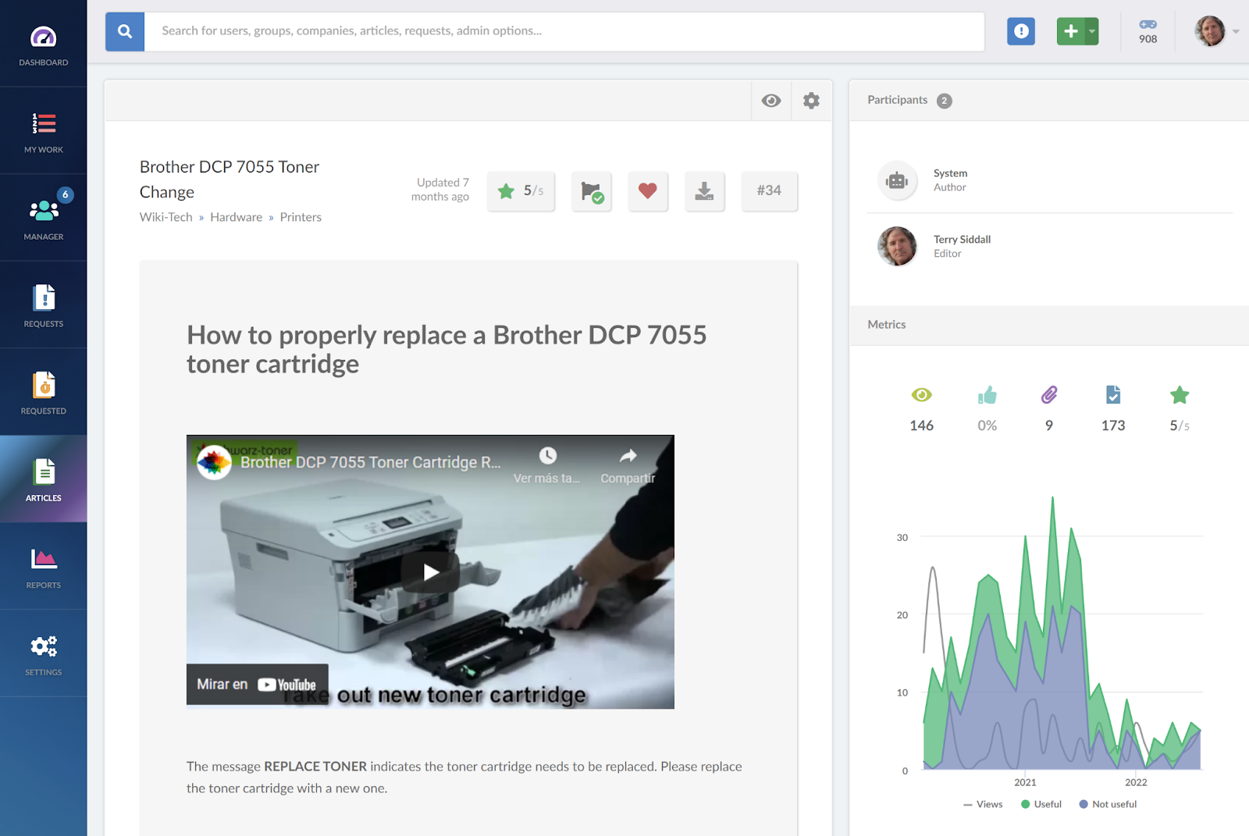Set the 5/5 star rating control
The width and height of the screenshot is (1249, 836).
(521, 190)
